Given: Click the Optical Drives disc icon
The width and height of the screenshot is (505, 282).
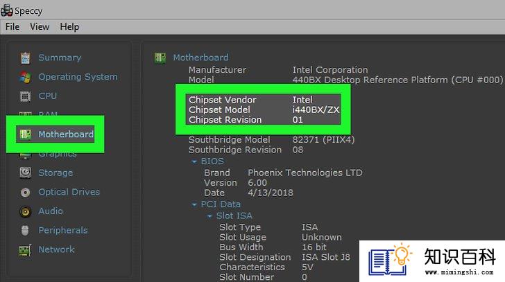Looking at the screenshot, I should [x=25, y=193].
